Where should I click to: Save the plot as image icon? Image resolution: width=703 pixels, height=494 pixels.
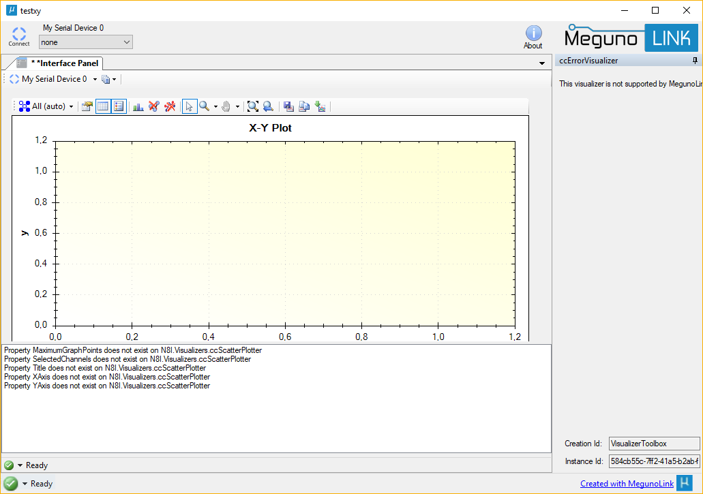[288, 106]
